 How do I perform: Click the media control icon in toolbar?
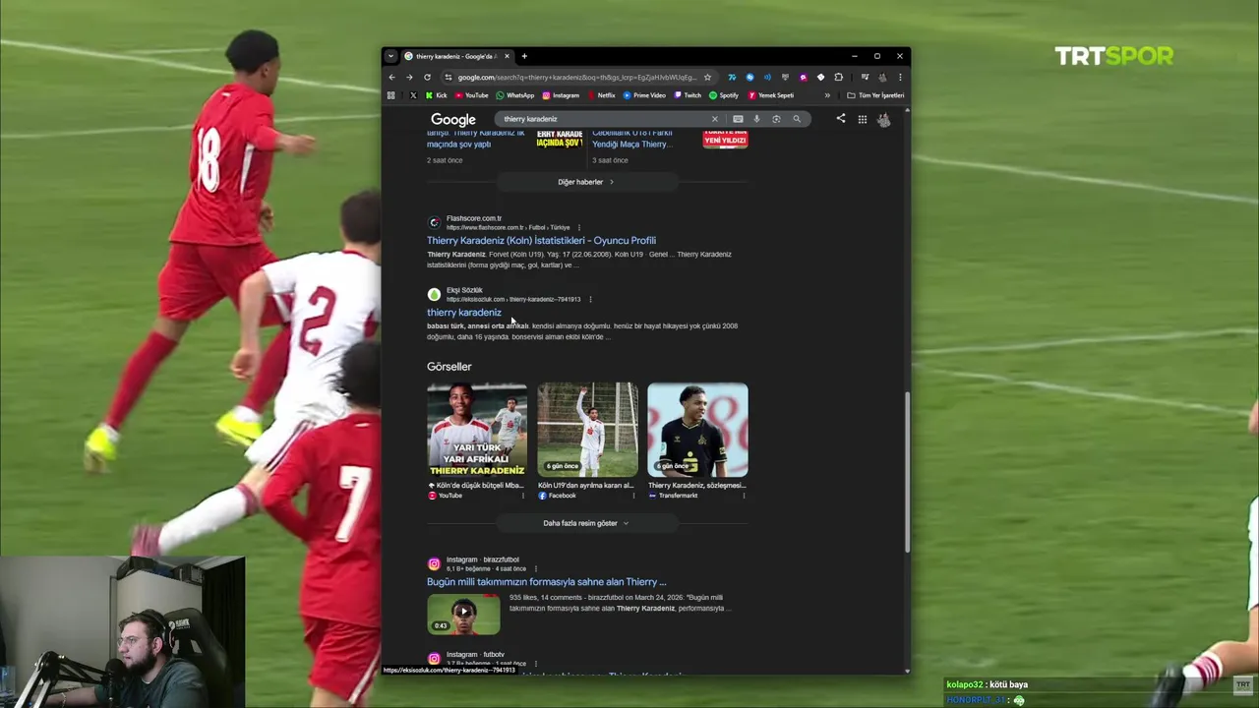[865, 77]
